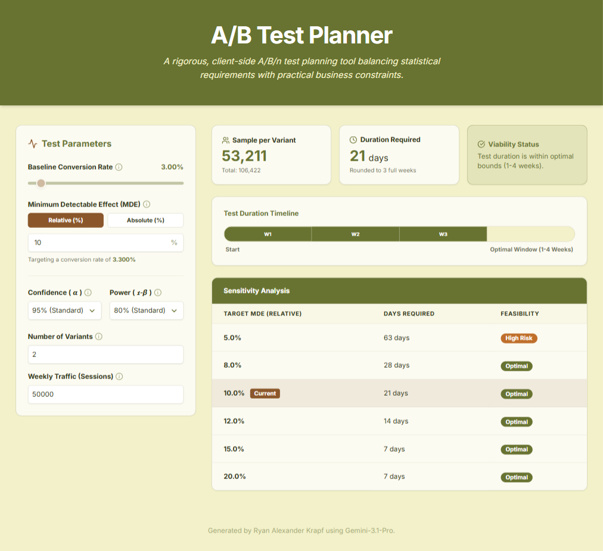Click the A/B Test Planner title
This screenshot has height=551, width=603.
tap(301, 35)
